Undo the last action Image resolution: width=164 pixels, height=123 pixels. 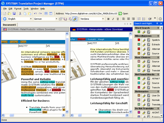pyautogui.click(x=35, y=14)
